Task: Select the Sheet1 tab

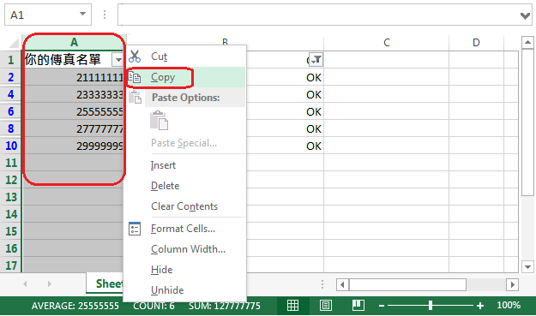Action: point(105,283)
